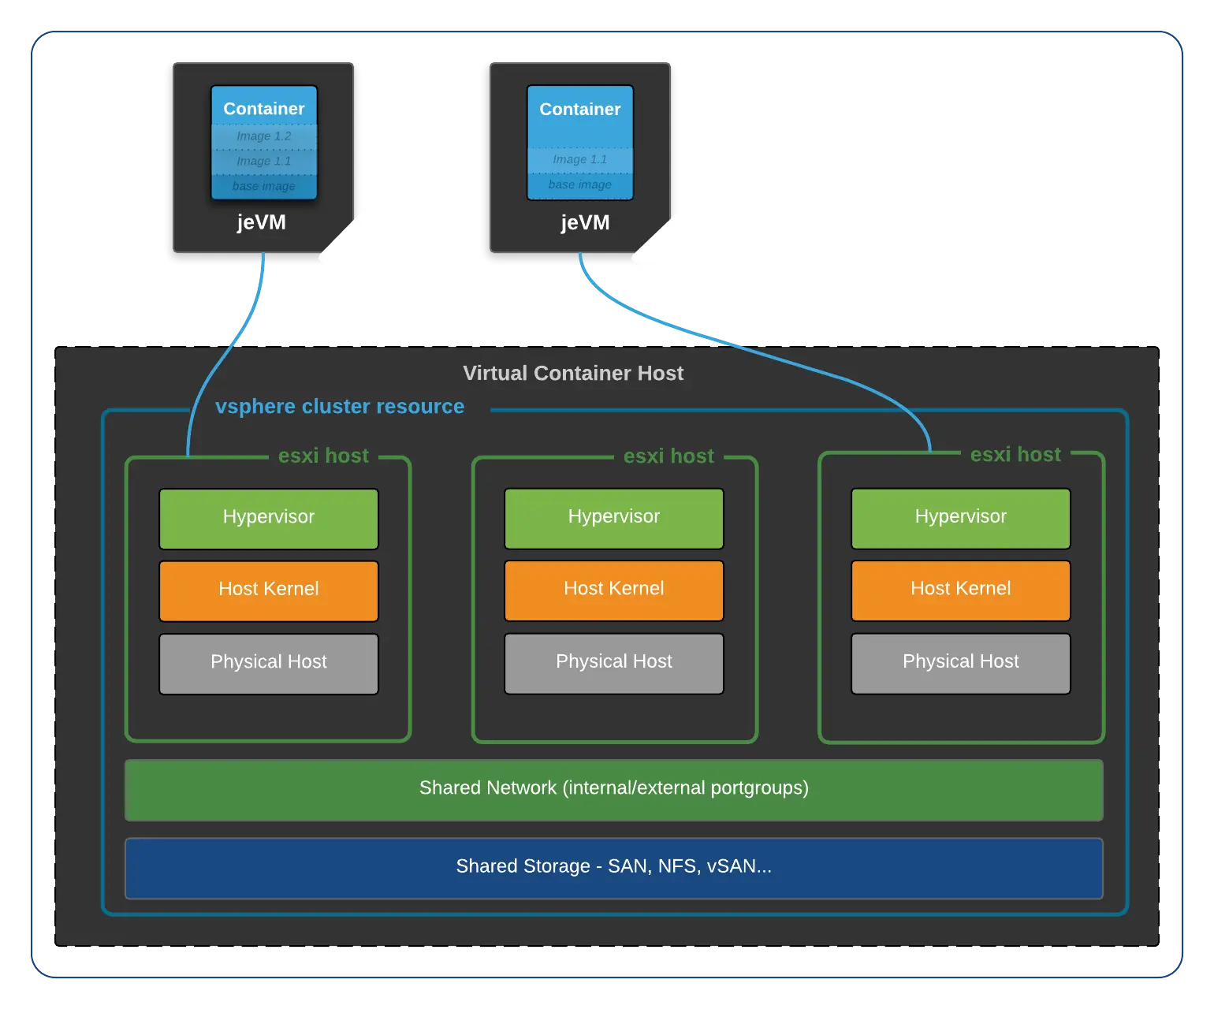Click the right jeVM label

click(586, 222)
